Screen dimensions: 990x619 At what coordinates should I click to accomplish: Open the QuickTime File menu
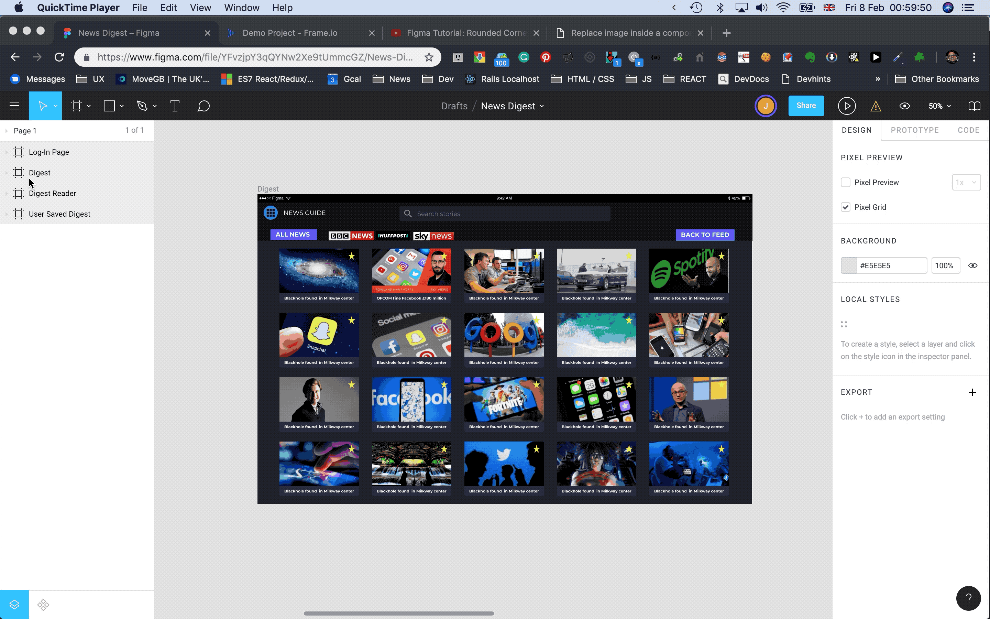point(140,8)
